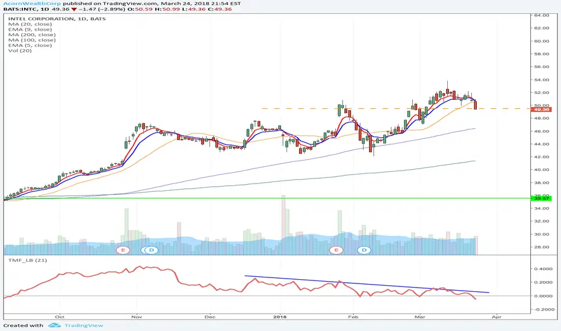
Task: Click the H:50.99 high value in header
Action: point(167,9)
